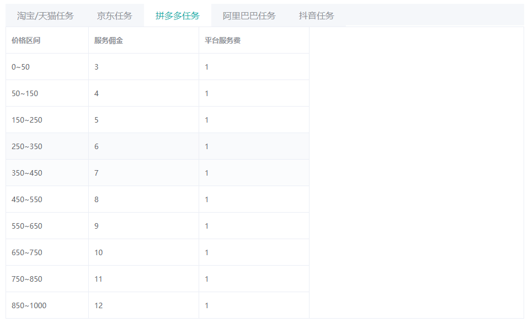The image size is (528, 322).
Task: Click the 150~250 price range cell
Action: (x=47, y=120)
